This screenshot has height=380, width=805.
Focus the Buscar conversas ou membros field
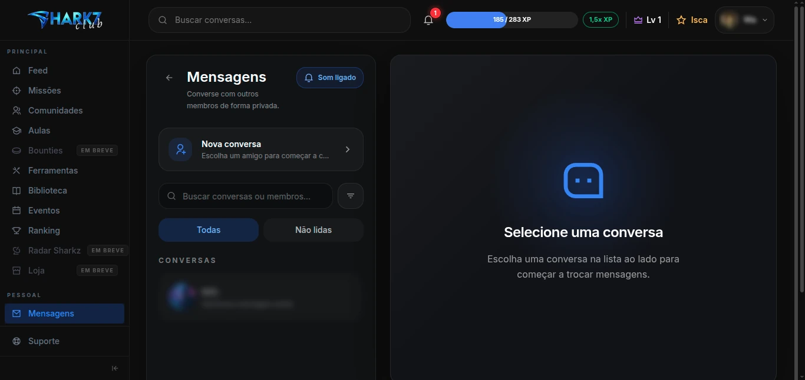click(246, 196)
